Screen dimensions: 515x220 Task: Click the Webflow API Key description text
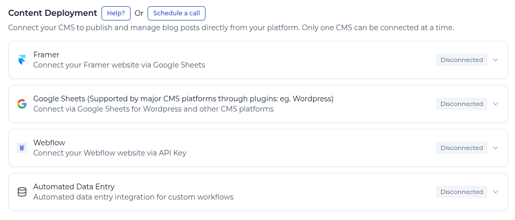tap(110, 153)
